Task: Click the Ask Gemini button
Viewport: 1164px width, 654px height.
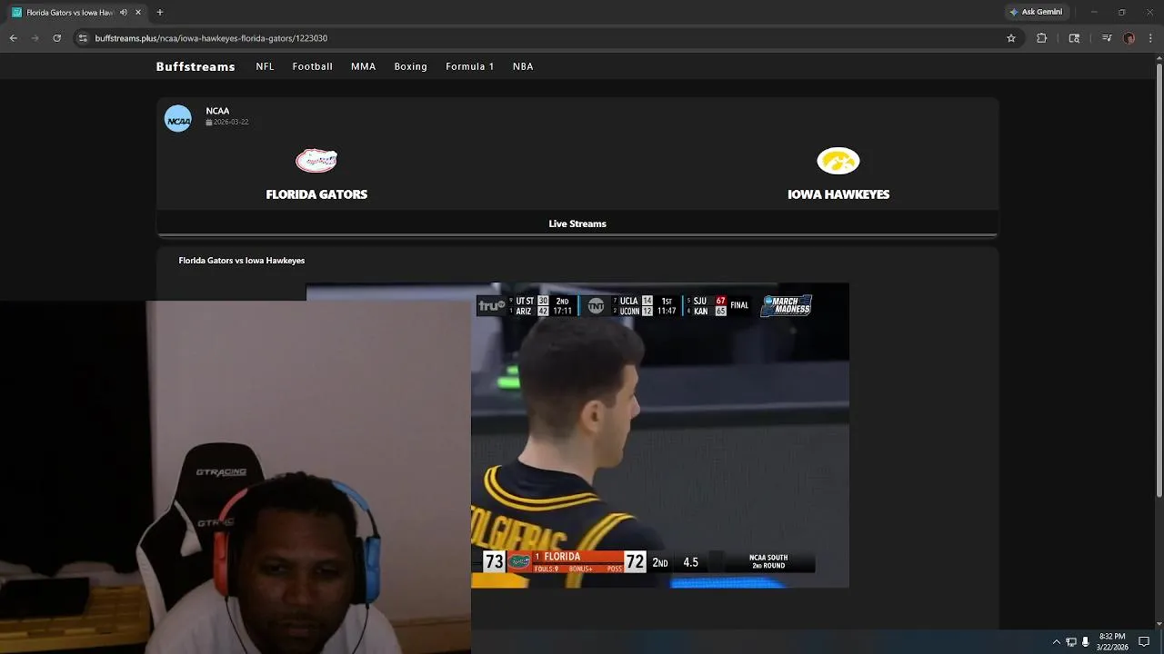Action: 1036,12
